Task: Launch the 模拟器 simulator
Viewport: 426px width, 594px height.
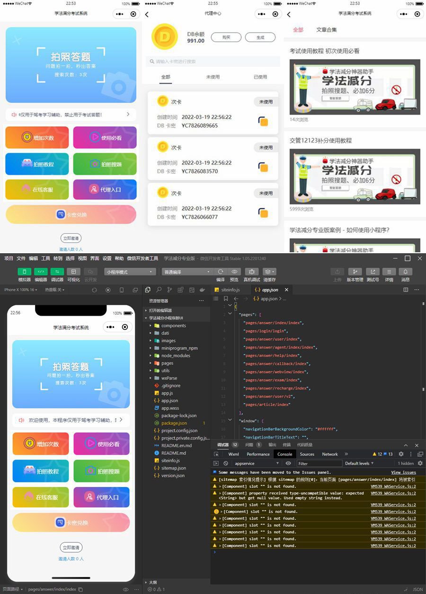Action: (24, 272)
